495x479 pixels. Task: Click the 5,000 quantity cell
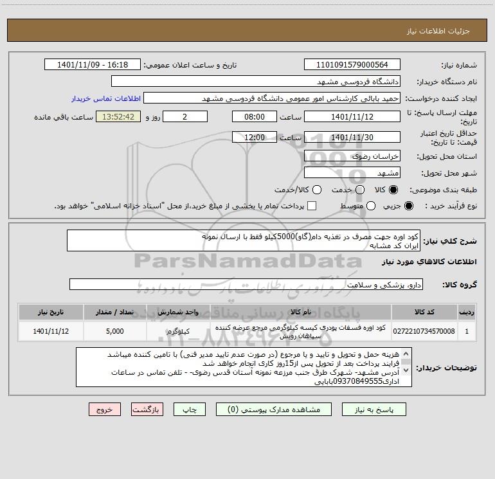115,331
